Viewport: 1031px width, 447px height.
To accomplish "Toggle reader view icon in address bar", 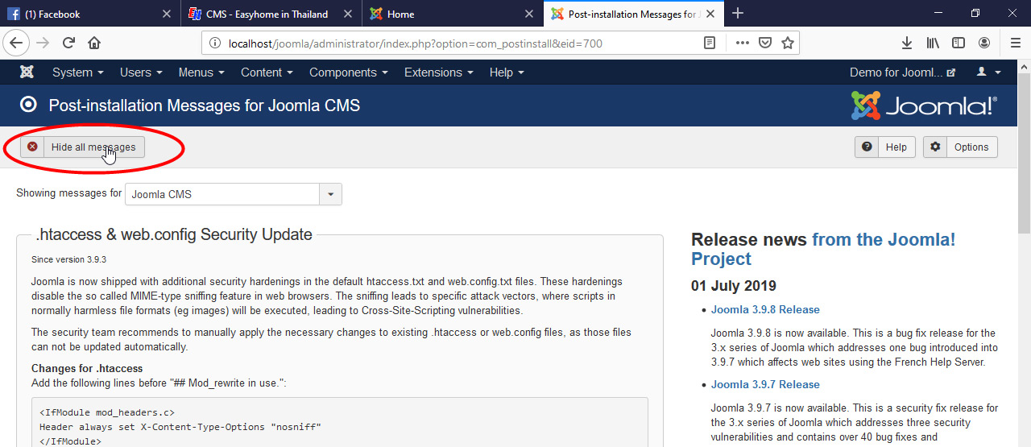I will (x=710, y=43).
